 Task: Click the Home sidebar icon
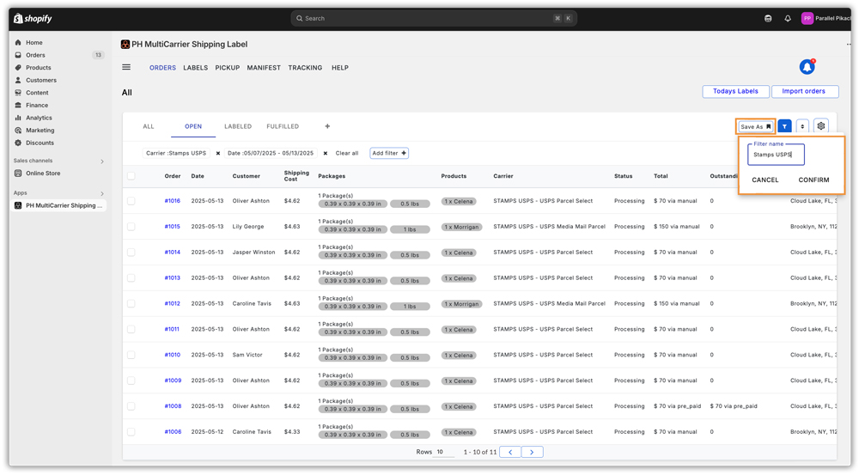(18, 42)
